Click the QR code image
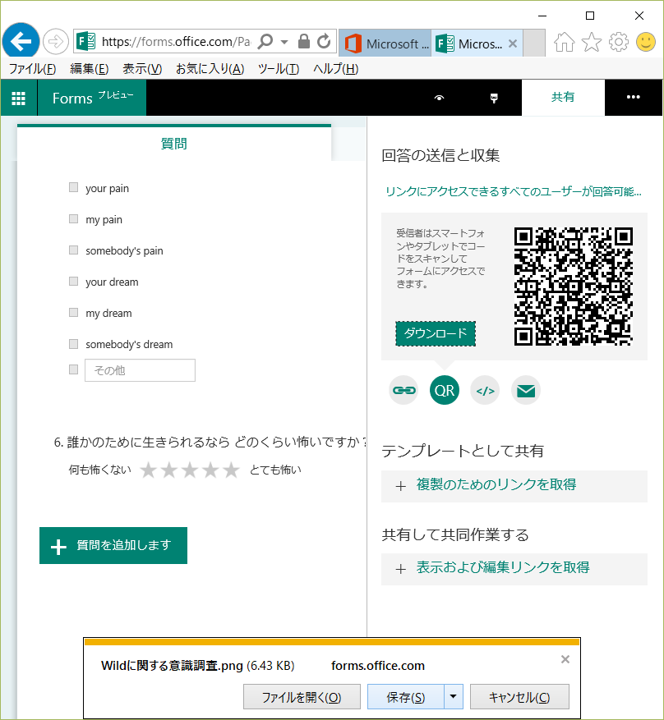 (574, 287)
